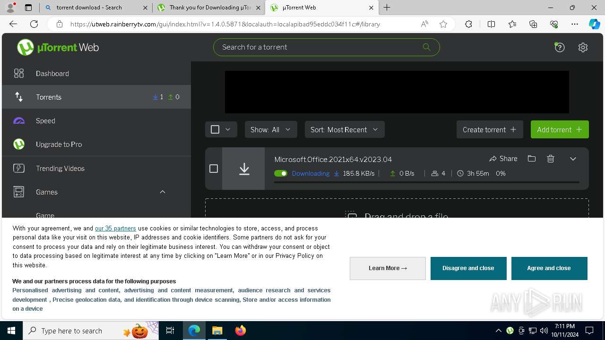Click the Microsoft.Office.2021x64.v2023.04 torrent name
The height and width of the screenshot is (340, 605).
click(x=333, y=159)
